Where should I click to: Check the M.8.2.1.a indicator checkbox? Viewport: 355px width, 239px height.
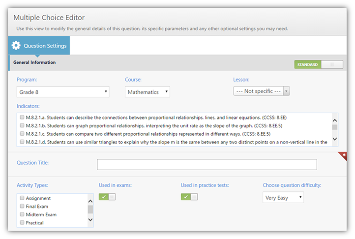coord(22,118)
